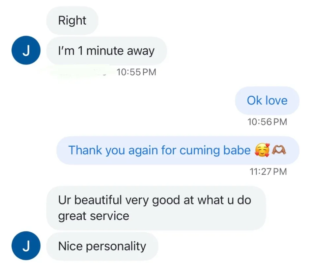Click the J avatar beside "I'm 1 minute away"
The width and height of the screenshot is (311, 263).
(x=26, y=51)
